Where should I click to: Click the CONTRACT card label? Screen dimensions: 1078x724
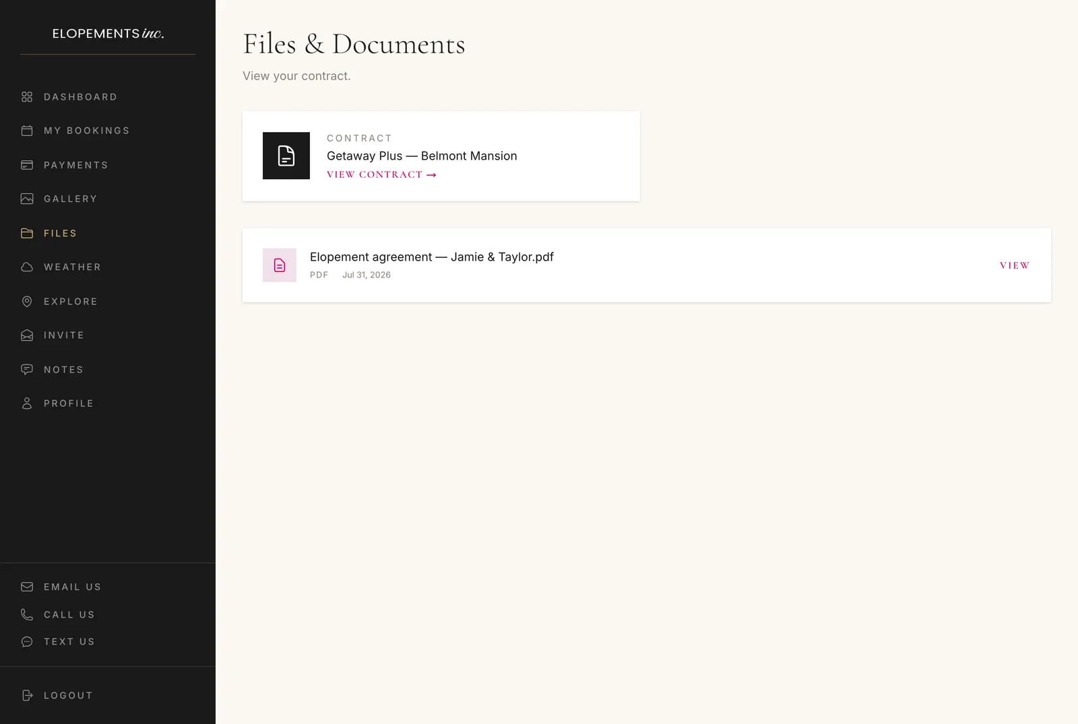click(x=359, y=138)
